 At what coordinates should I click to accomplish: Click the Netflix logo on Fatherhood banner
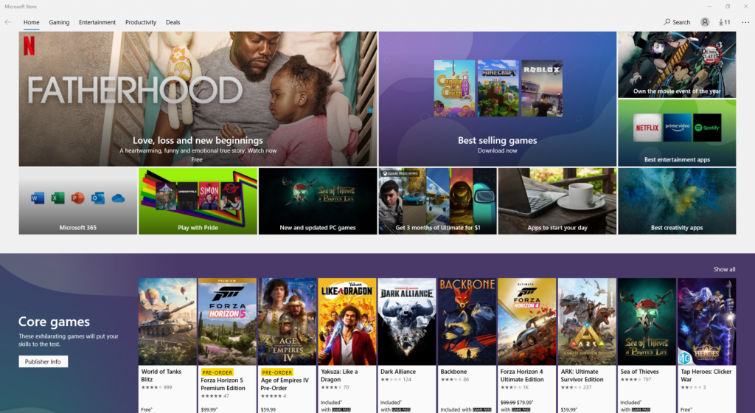point(29,46)
